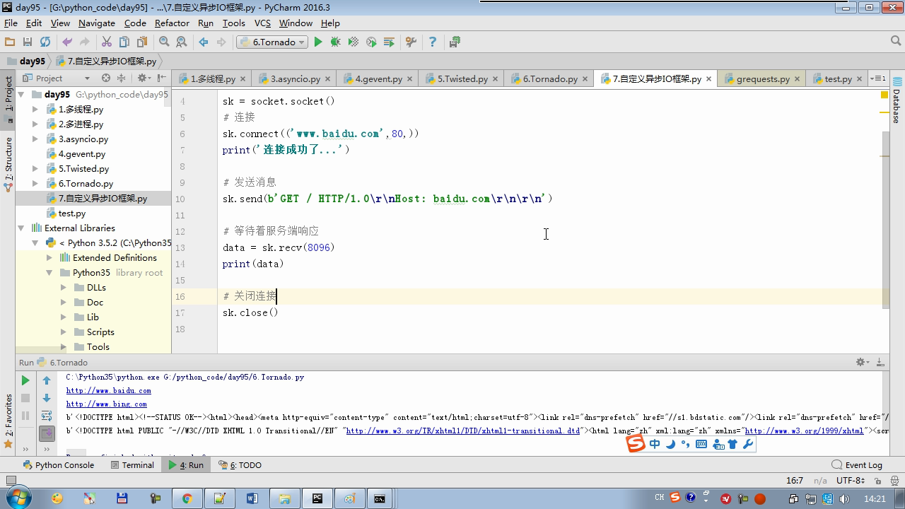Open the http://www.bing.com link in console
The width and height of the screenshot is (905, 509).
pos(107,404)
